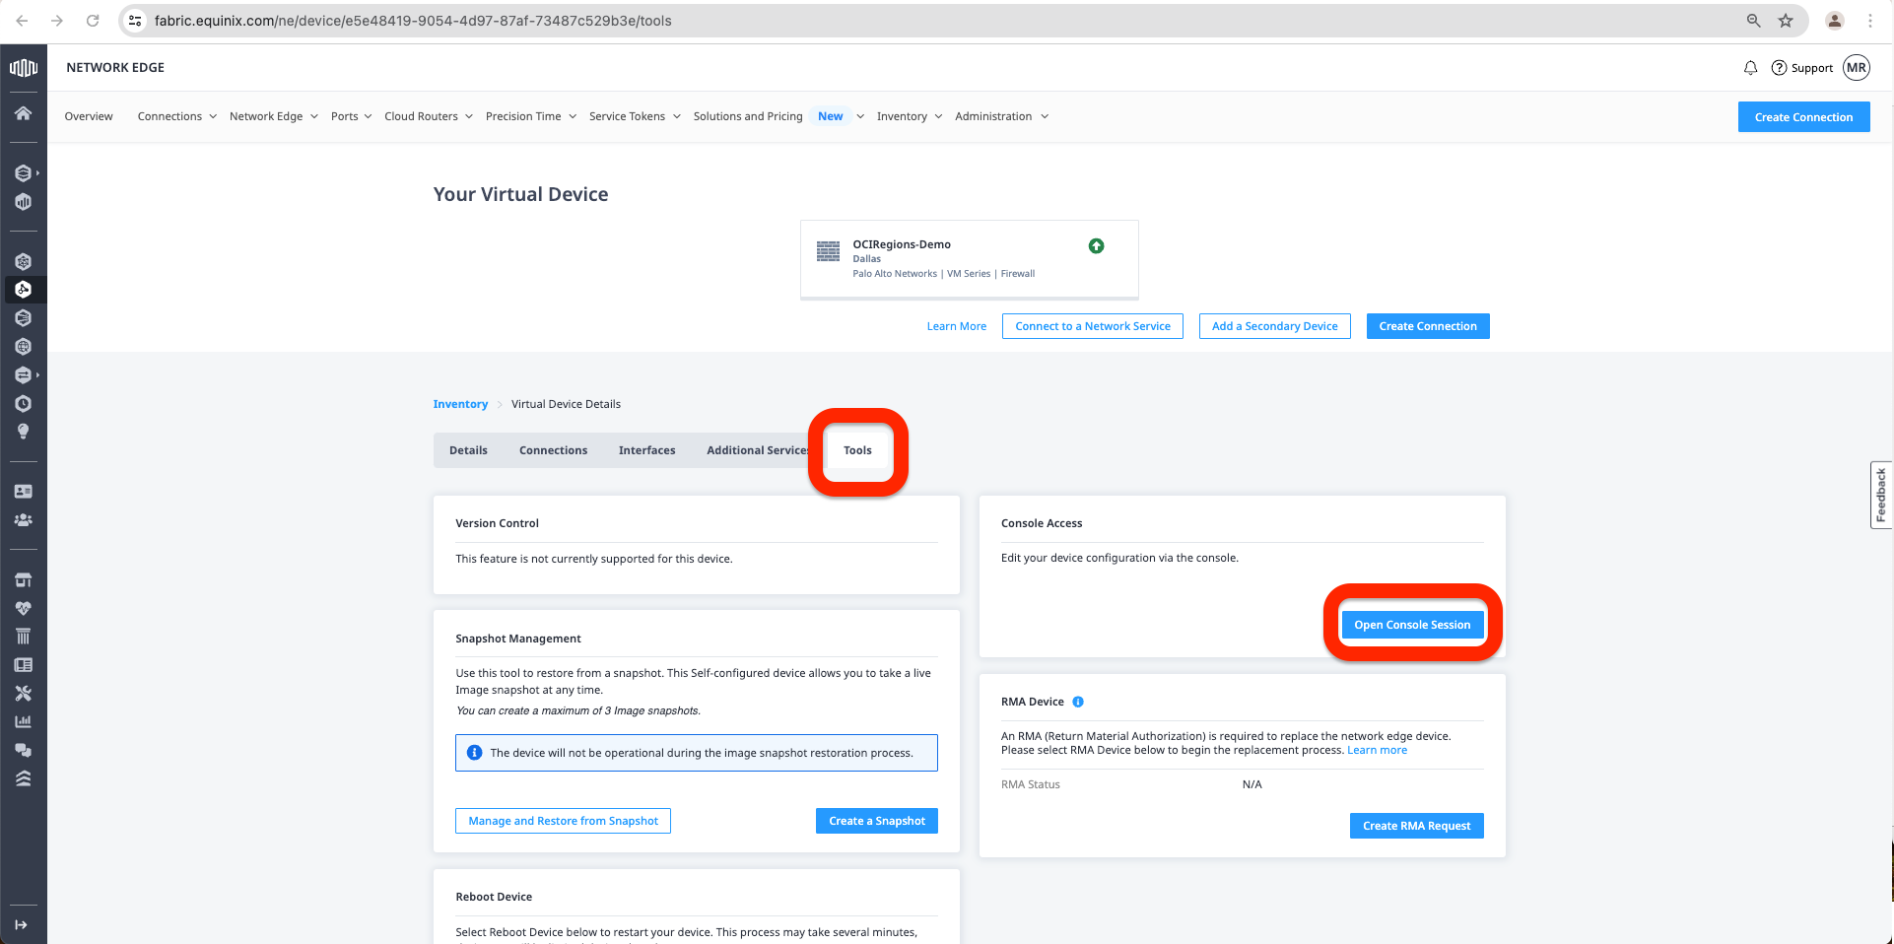Click the heart monitor icon in the sidebar
The image size is (1894, 944).
[x=24, y=608]
